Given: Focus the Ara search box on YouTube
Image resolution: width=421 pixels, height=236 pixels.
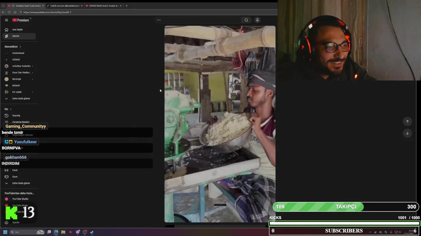Looking at the screenshot, I should point(197,20).
